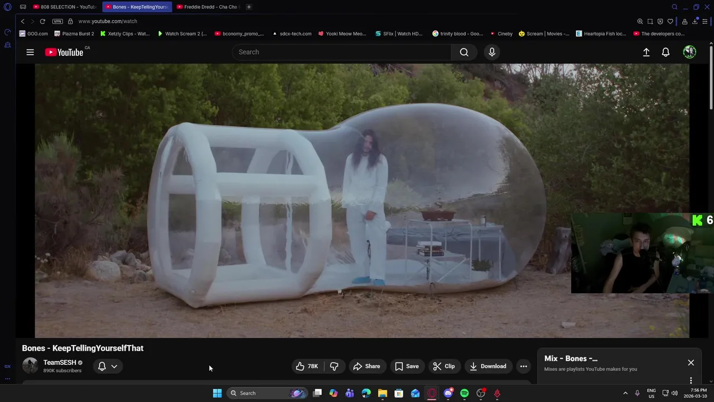Image resolution: width=714 pixels, height=402 pixels.
Task: Open the ENG US language switcher
Action: [x=651, y=393]
